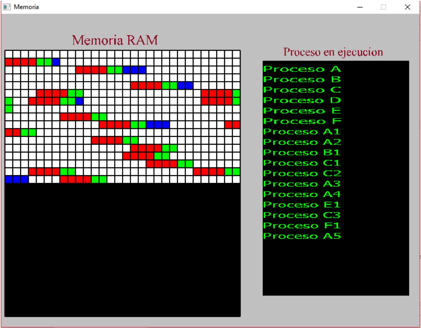421x328 pixels.
Task: Click the Memoria window title icon
Action: pos(7,7)
